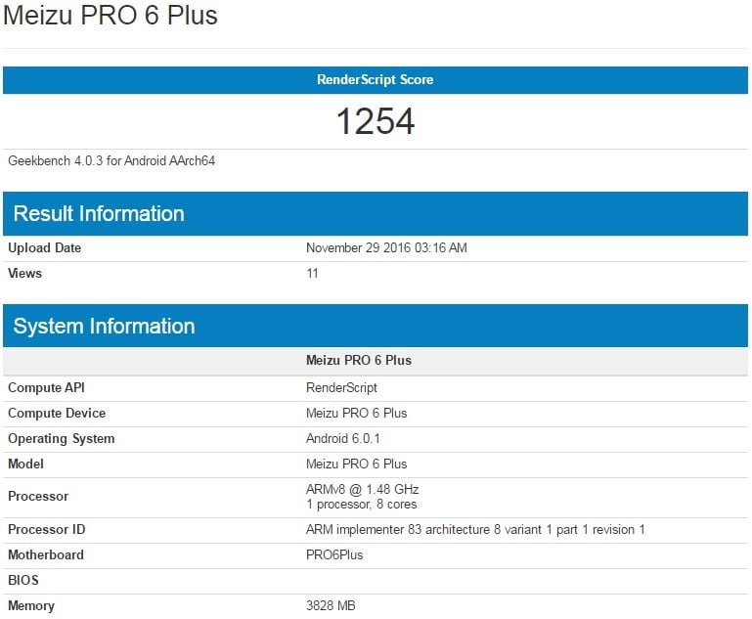This screenshot has height=619, width=752.
Task: Select the Meizu PRO 6 Plus Model value
Action: point(356,464)
